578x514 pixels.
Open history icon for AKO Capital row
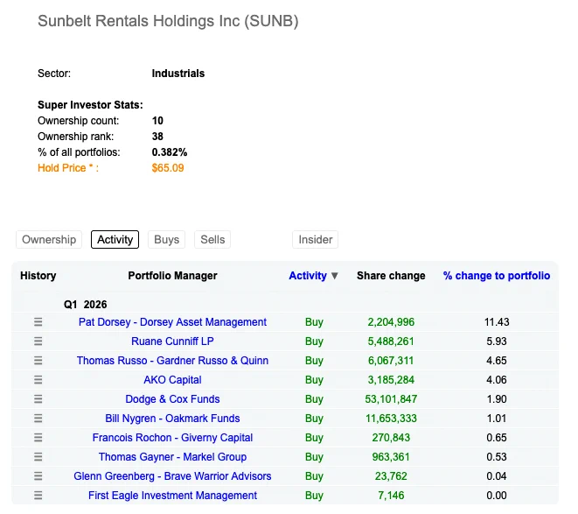(38, 380)
